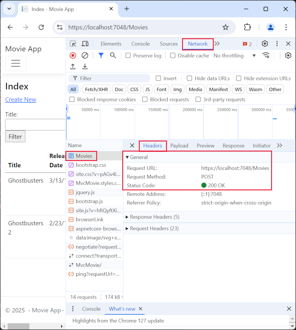Viewport: 296px width, 330px height.
Task: Select the Movies request in the list
Action: [x=84, y=156]
